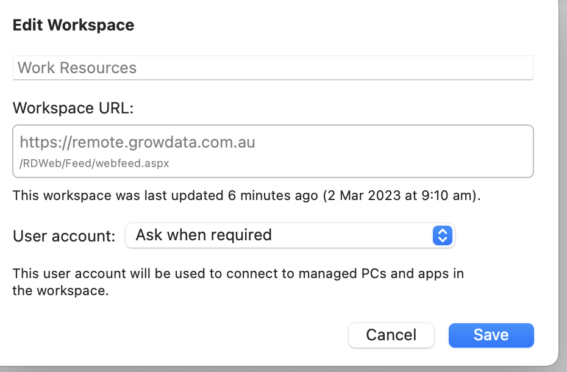The width and height of the screenshot is (567, 372).
Task: Click the user account description text
Action: pos(238,282)
